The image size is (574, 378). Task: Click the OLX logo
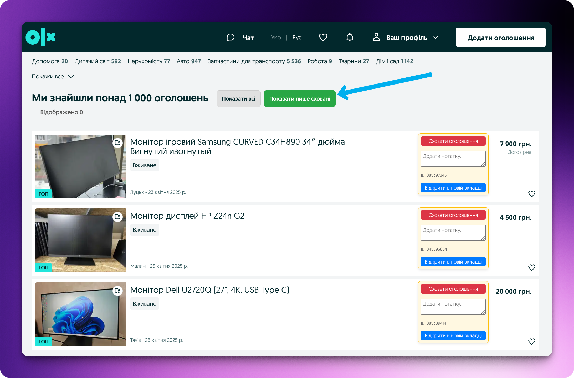point(41,37)
